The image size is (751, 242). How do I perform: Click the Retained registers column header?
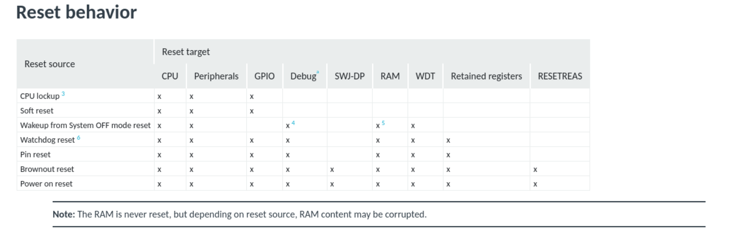point(486,76)
